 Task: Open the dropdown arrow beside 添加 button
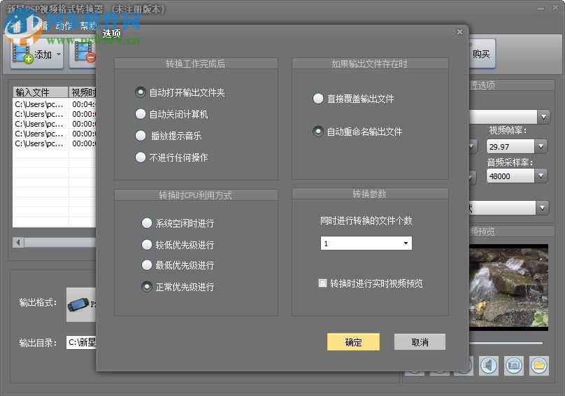point(59,54)
